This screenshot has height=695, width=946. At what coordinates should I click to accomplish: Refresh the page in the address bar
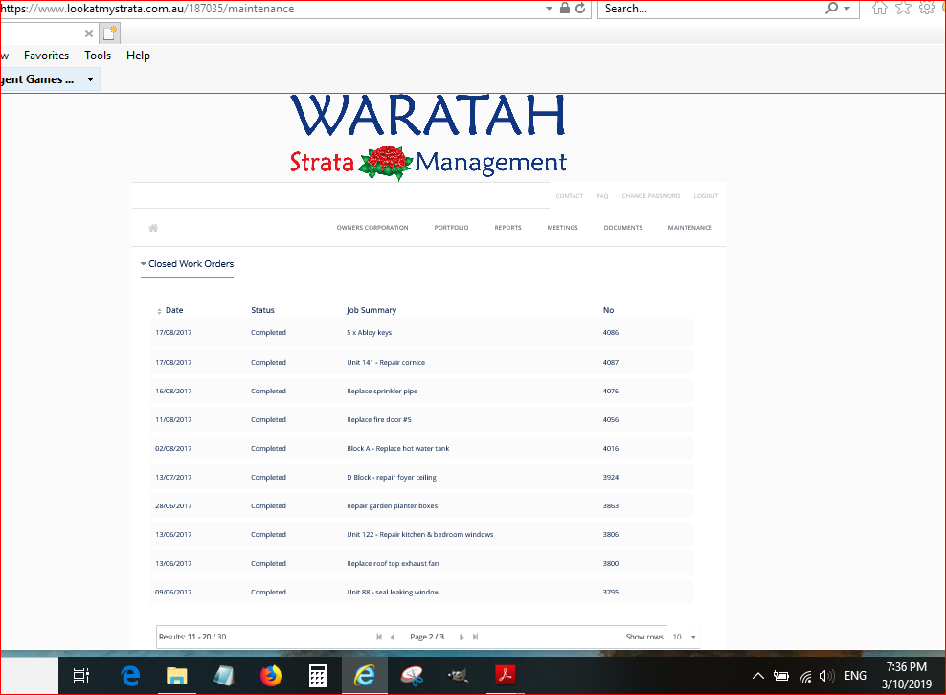pos(580,9)
